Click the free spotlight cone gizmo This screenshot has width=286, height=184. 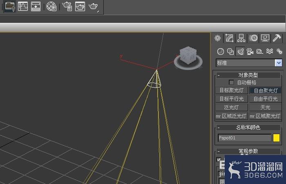point(154,80)
